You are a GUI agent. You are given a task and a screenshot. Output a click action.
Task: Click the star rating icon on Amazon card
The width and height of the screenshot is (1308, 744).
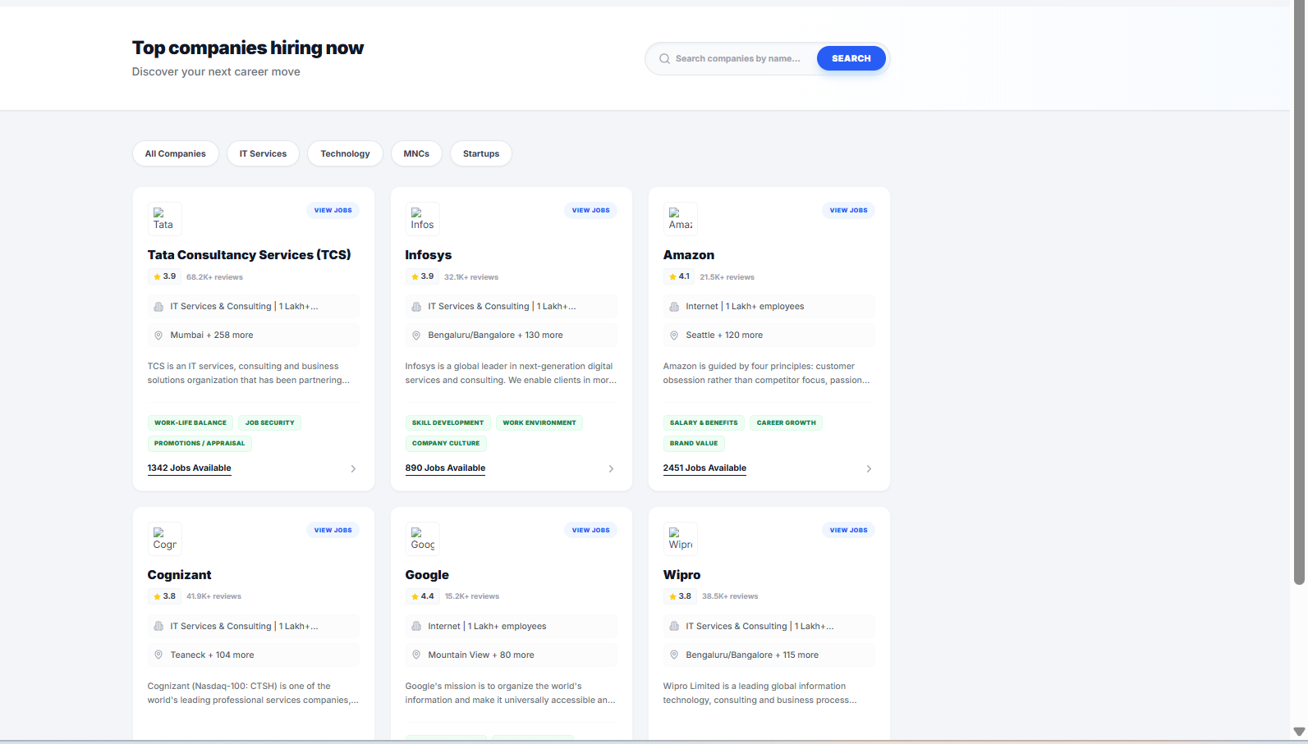[673, 277]
